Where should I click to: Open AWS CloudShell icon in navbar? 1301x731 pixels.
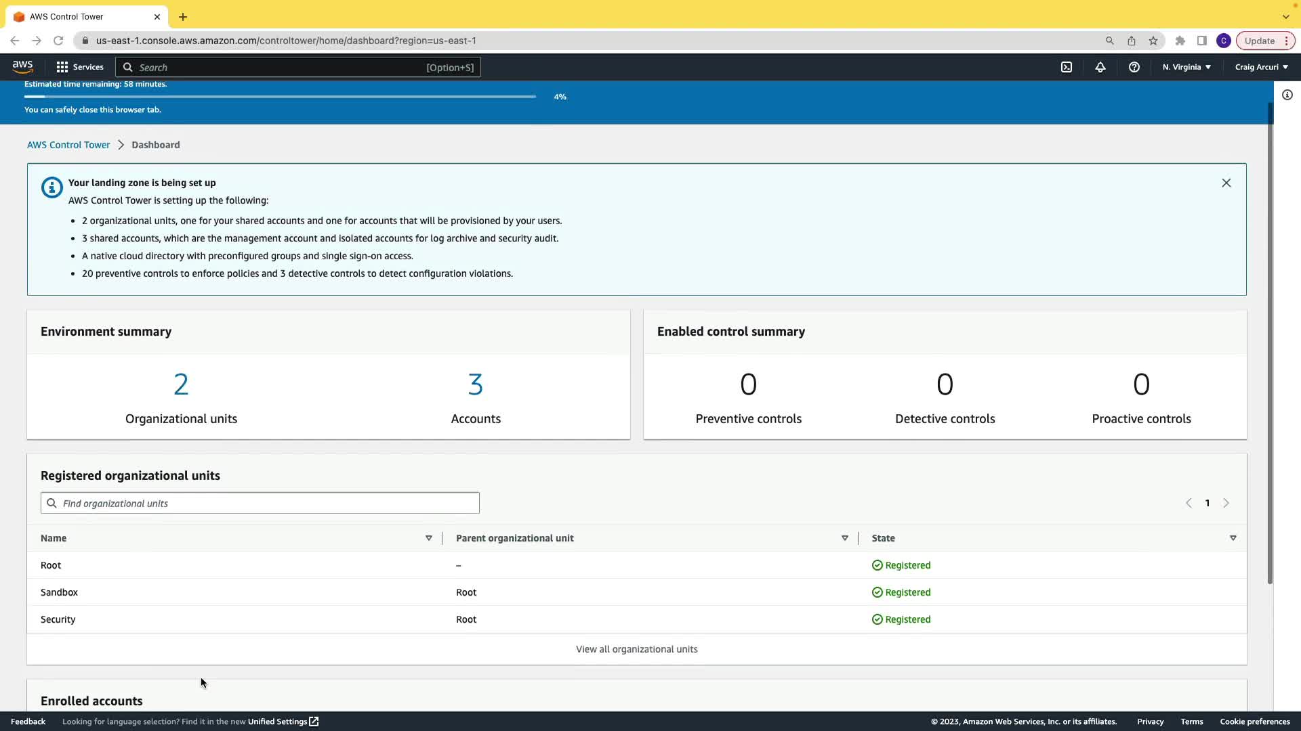(x=1067, y=67)
